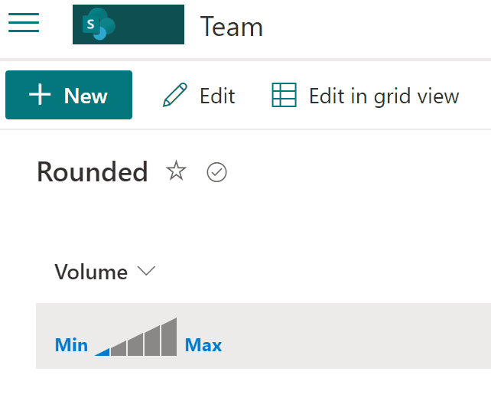Expand the Volume column chevron
491x414 pixels.
pyautogui.click(x=147, y=271)
